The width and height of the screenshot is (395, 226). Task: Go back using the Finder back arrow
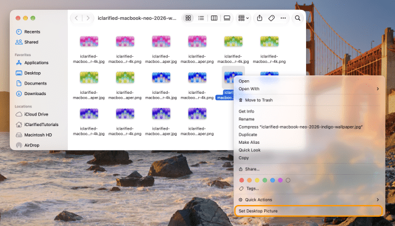coord(77,18)
